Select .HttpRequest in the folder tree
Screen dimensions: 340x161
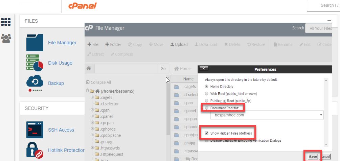tap(111, 154)
